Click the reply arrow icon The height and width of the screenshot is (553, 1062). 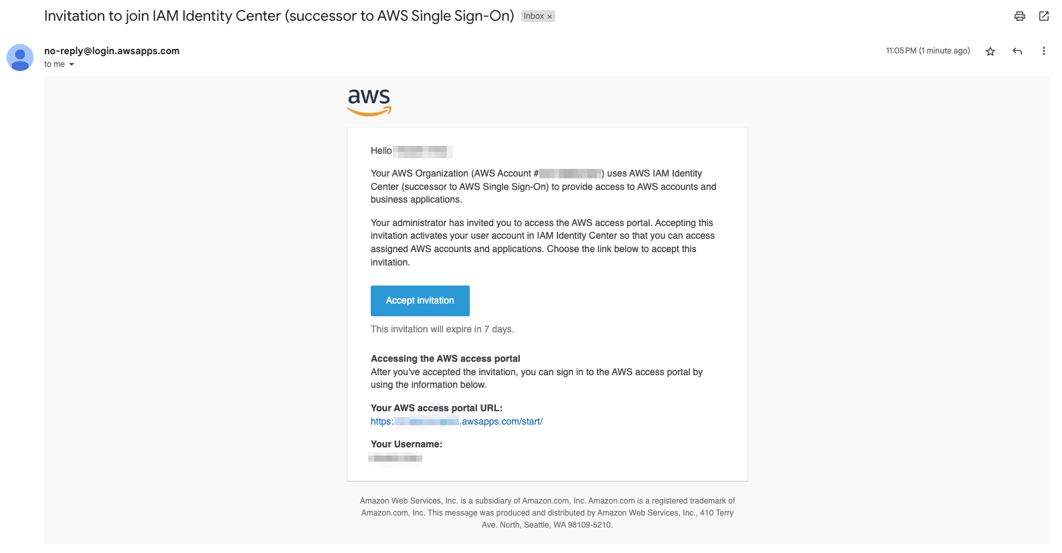click(x=1017, y=51)
